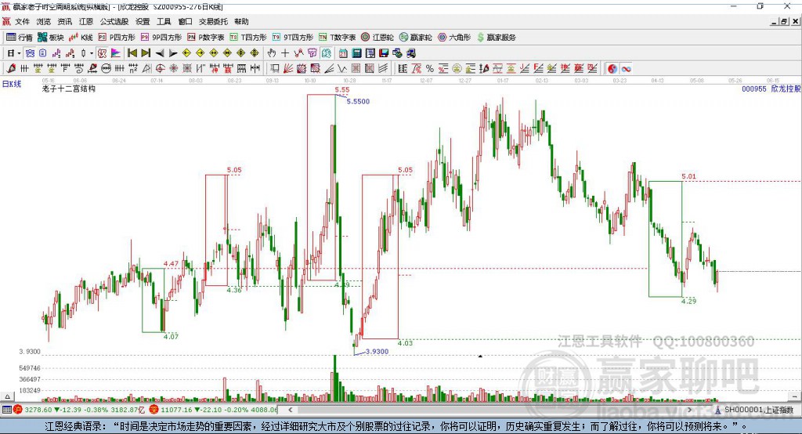Viewport: 802px width, 434px height.
Task: Jump to first bar with skip-start icon
Action: coord(132,53)
